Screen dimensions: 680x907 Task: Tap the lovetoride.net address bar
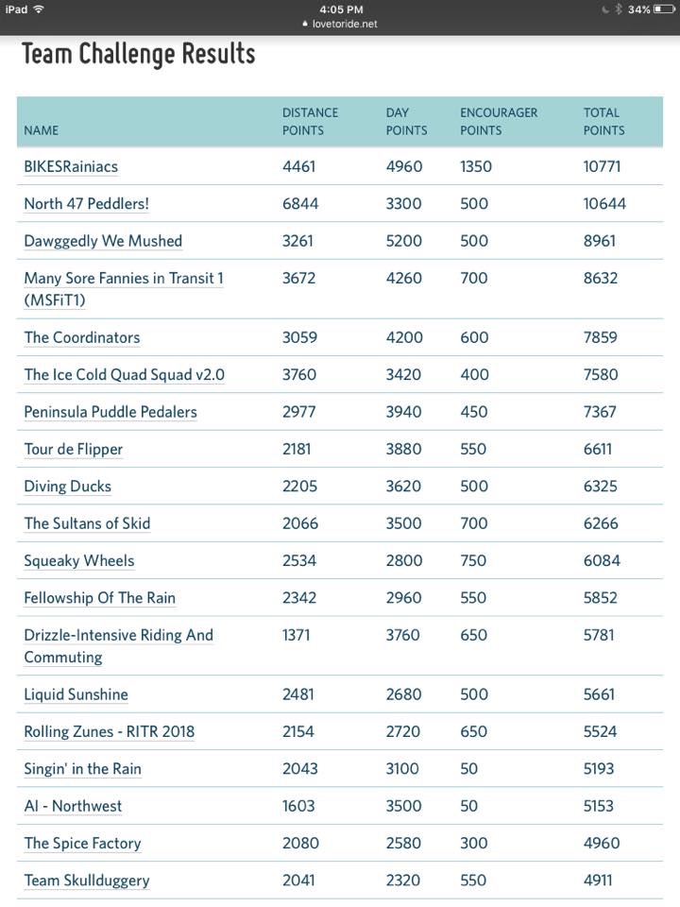[340, 24]
